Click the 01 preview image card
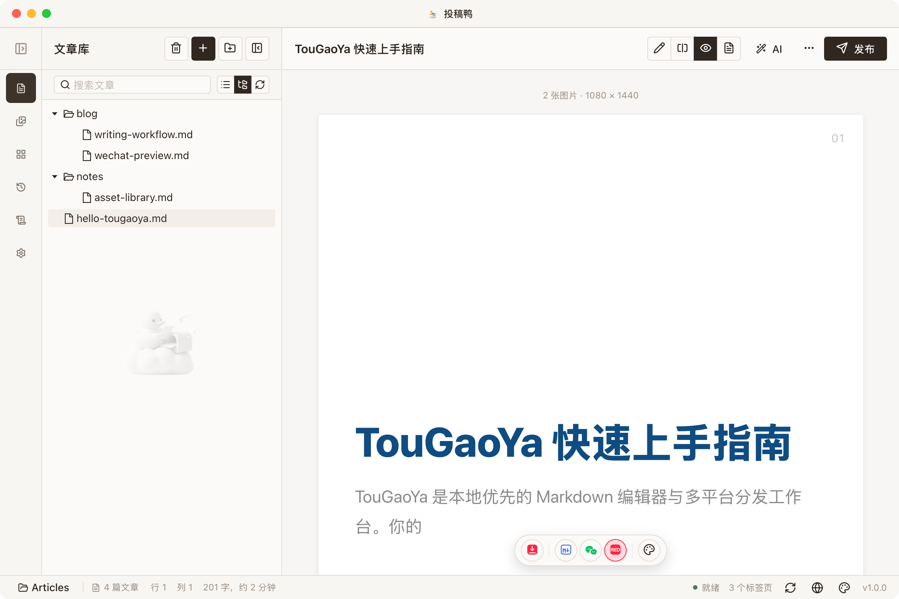The height and width of the screenshot is (599, 899). (591, 345)
